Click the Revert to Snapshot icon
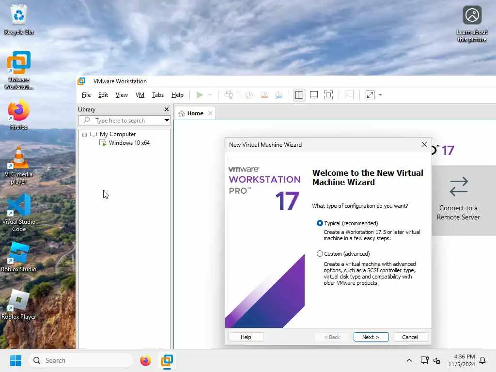 264,95
